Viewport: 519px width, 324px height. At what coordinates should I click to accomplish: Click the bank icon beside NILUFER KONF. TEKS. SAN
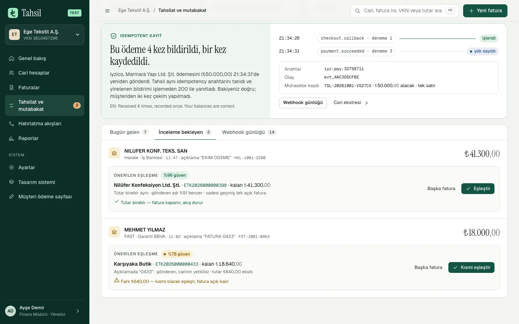click(114, 153)
